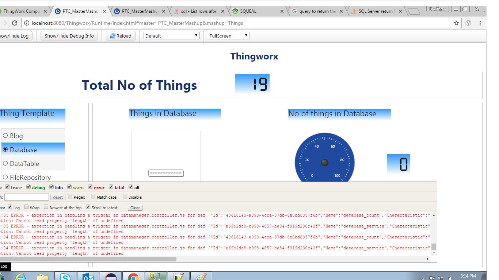This screenshot has width=499, height=280.
Task: Close the 'sql - List rows after' tab
Action: (x=222, y=11)
